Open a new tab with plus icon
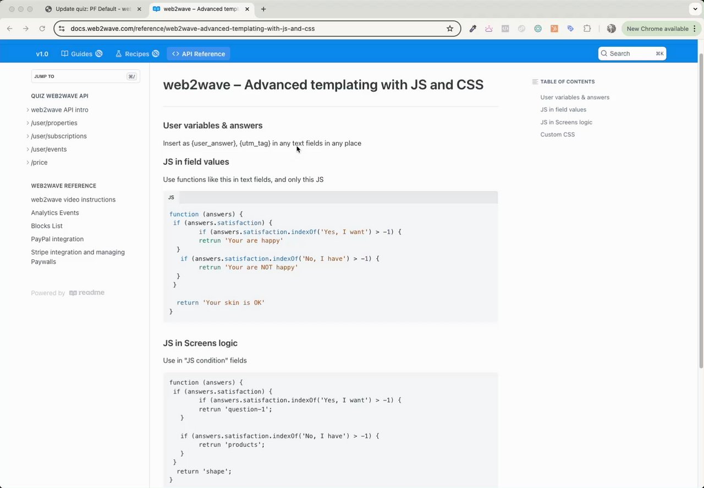 pyautogui.click(x=263, y=9)
